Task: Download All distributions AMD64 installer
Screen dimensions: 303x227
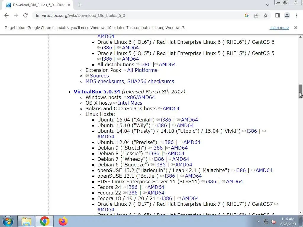Action: [x=167, y=64]
